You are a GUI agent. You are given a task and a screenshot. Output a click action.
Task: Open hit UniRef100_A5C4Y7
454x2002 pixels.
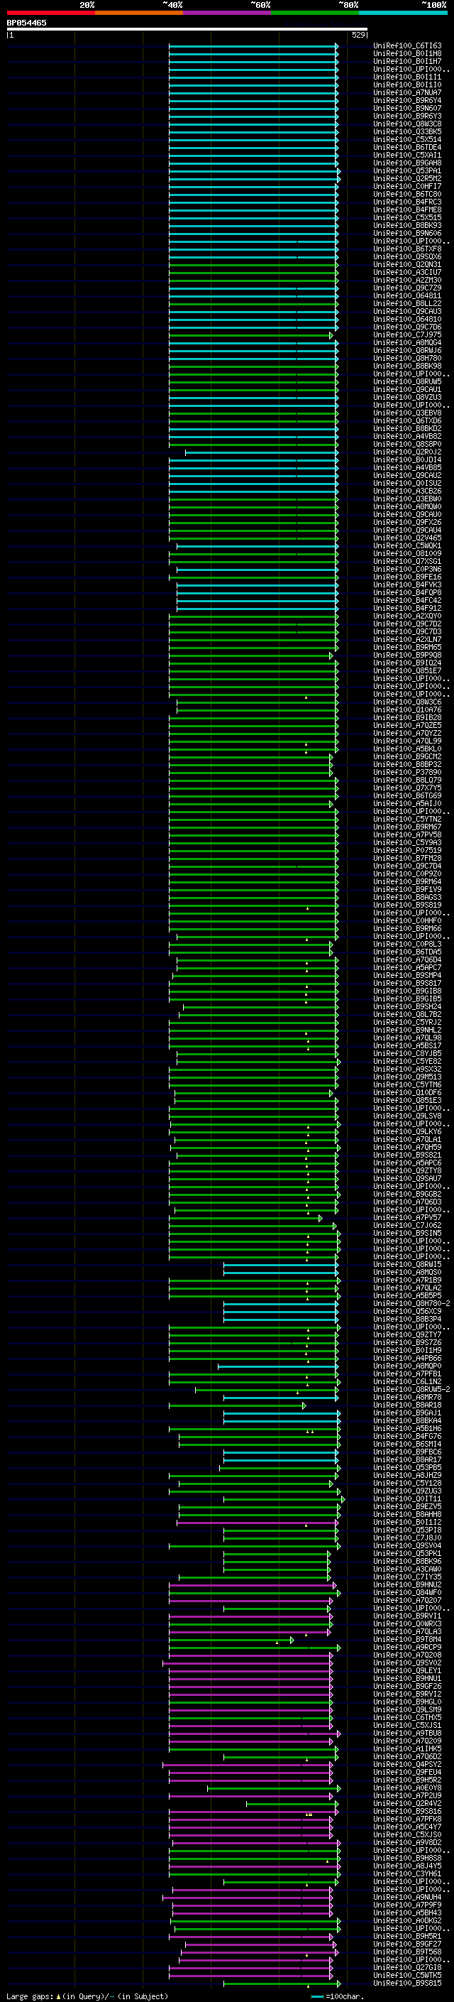[407, 1827]
